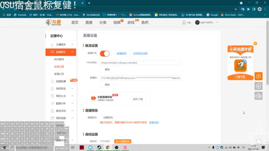Click the page vertical scrollbar

tap(267, 53)
